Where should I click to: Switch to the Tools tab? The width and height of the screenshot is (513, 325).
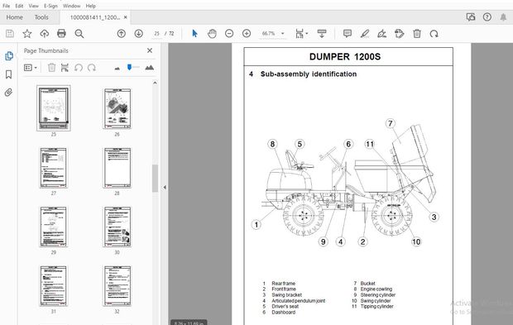[41, 17]
